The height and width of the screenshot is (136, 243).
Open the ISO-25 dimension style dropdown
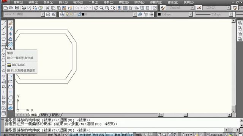click(x=229, y=8)
